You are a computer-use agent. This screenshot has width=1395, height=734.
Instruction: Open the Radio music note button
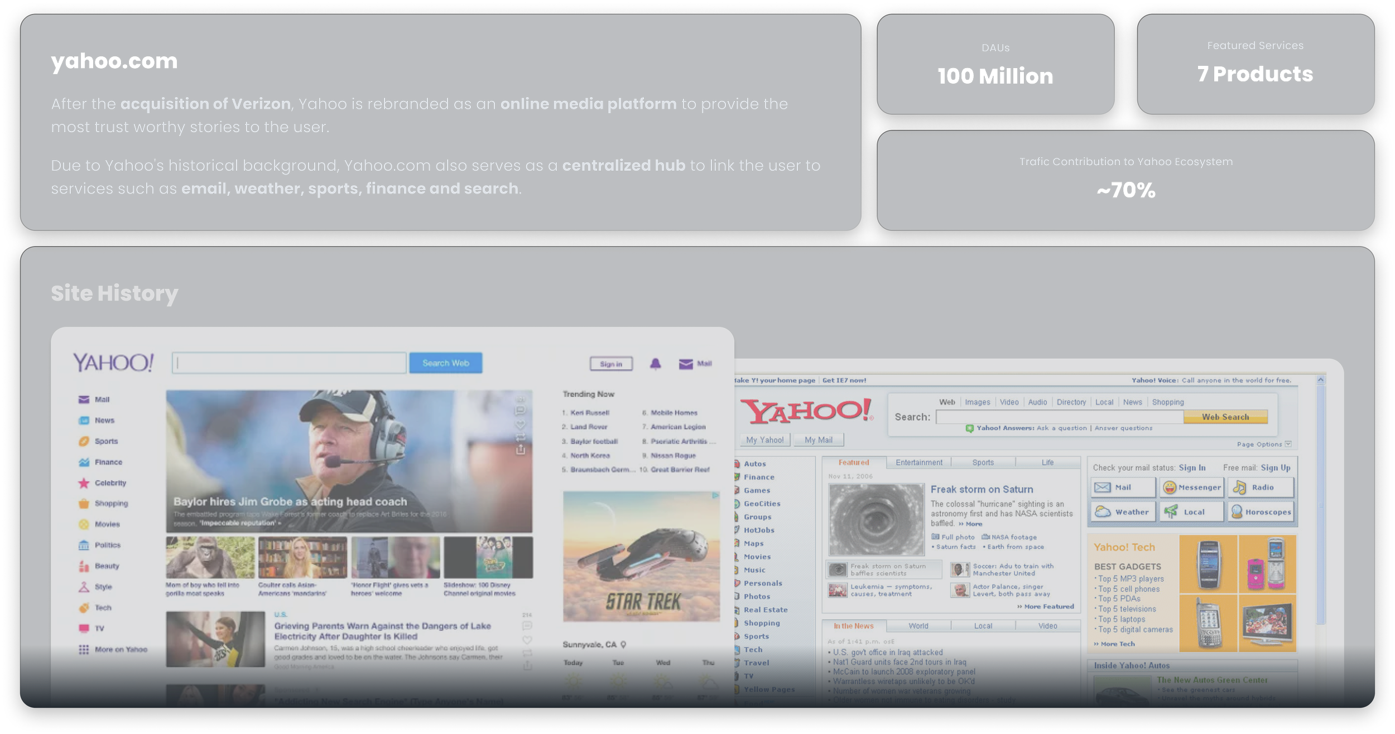point(1239,487)
